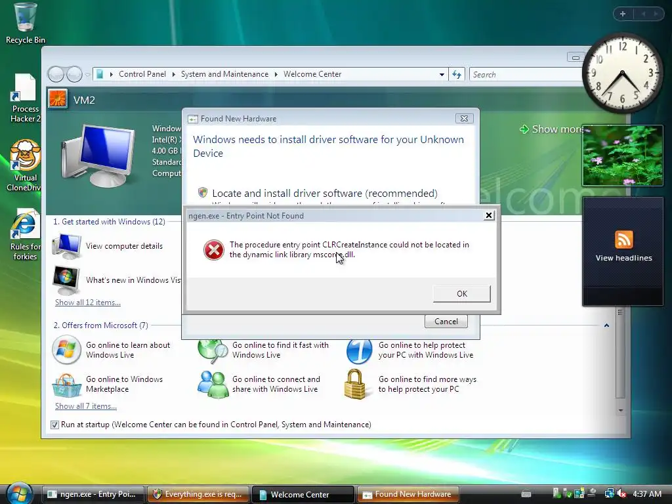672x504 pixels.
Task: Expand the arrow after System and Maintenance breadcrumb
Action: pyautogui.click(x=276, y=75)
